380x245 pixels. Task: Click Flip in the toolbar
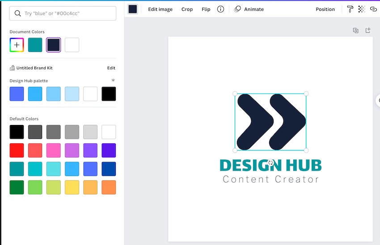click(206, 9)
